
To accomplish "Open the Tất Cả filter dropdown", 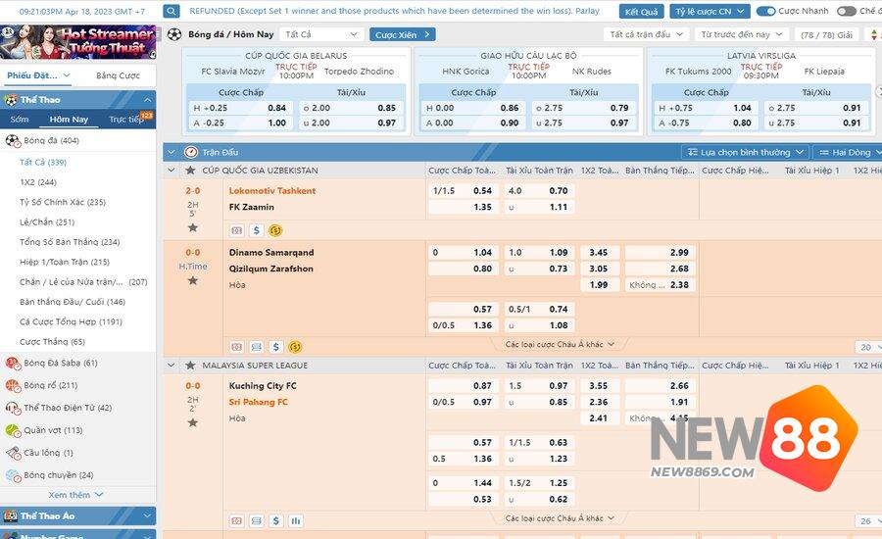I will click(321, 34).
